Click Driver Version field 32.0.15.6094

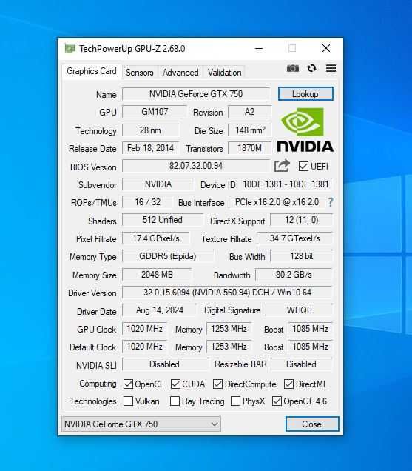(x=228, y=293)
